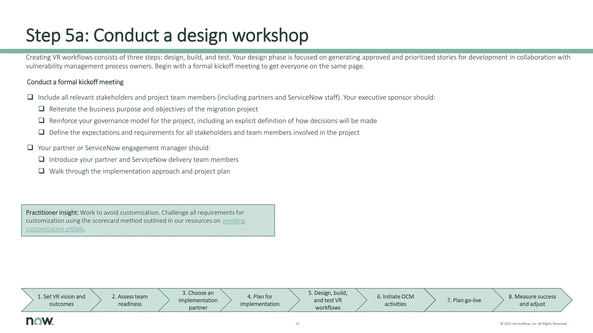The height and width of the screenshot is (333, 593).
Task: Select step '1. Set VR vision and outcomes'
Action: point(61,300)
